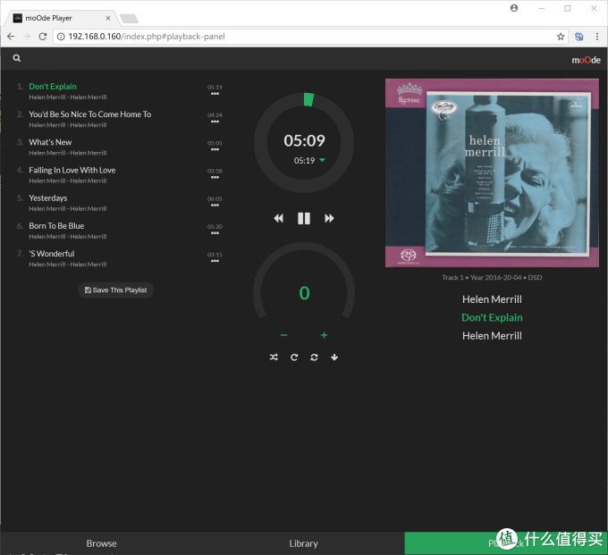The width and height of the screenshot is (608, 555).
Task: Click the volume value 0
Action: [304, 293]
